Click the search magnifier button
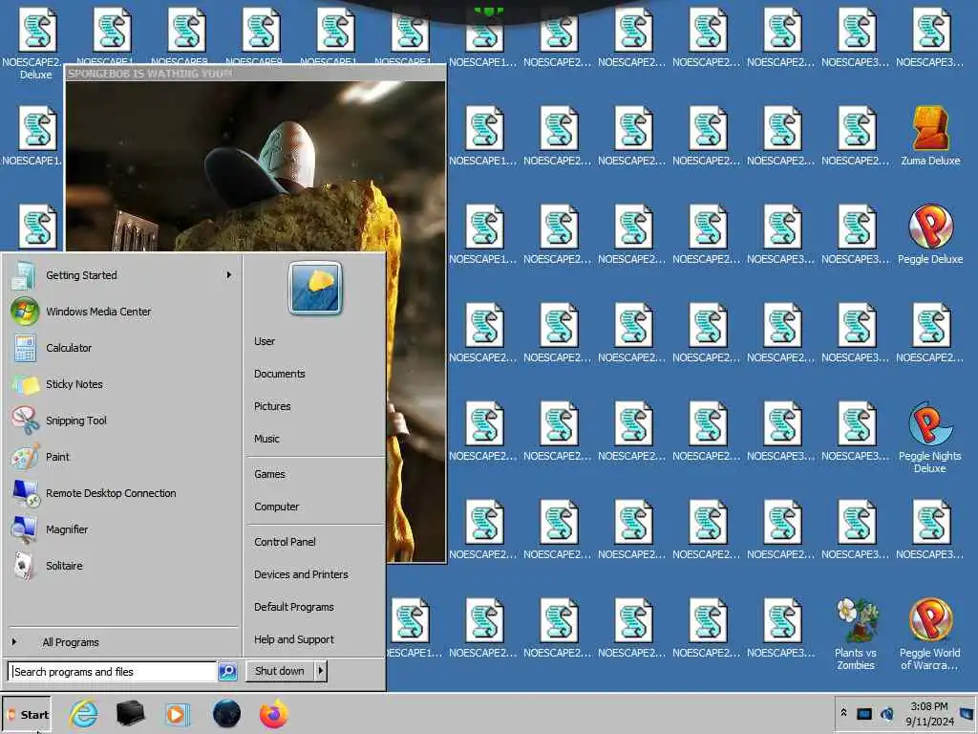 (227, 671)
